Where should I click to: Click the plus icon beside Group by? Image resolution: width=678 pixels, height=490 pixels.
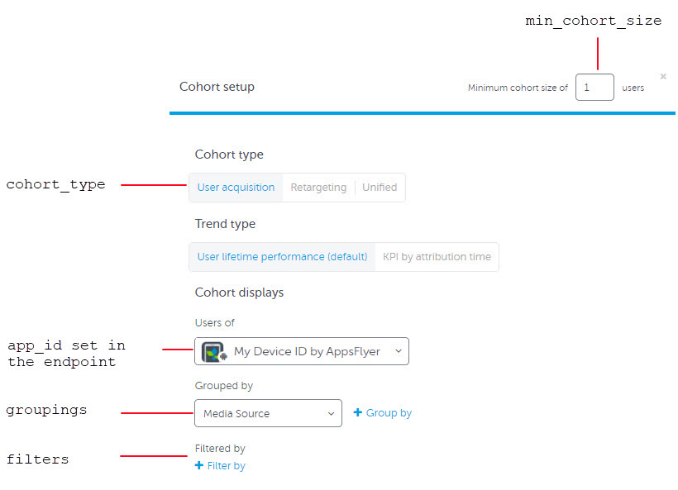tap(358, 413)
